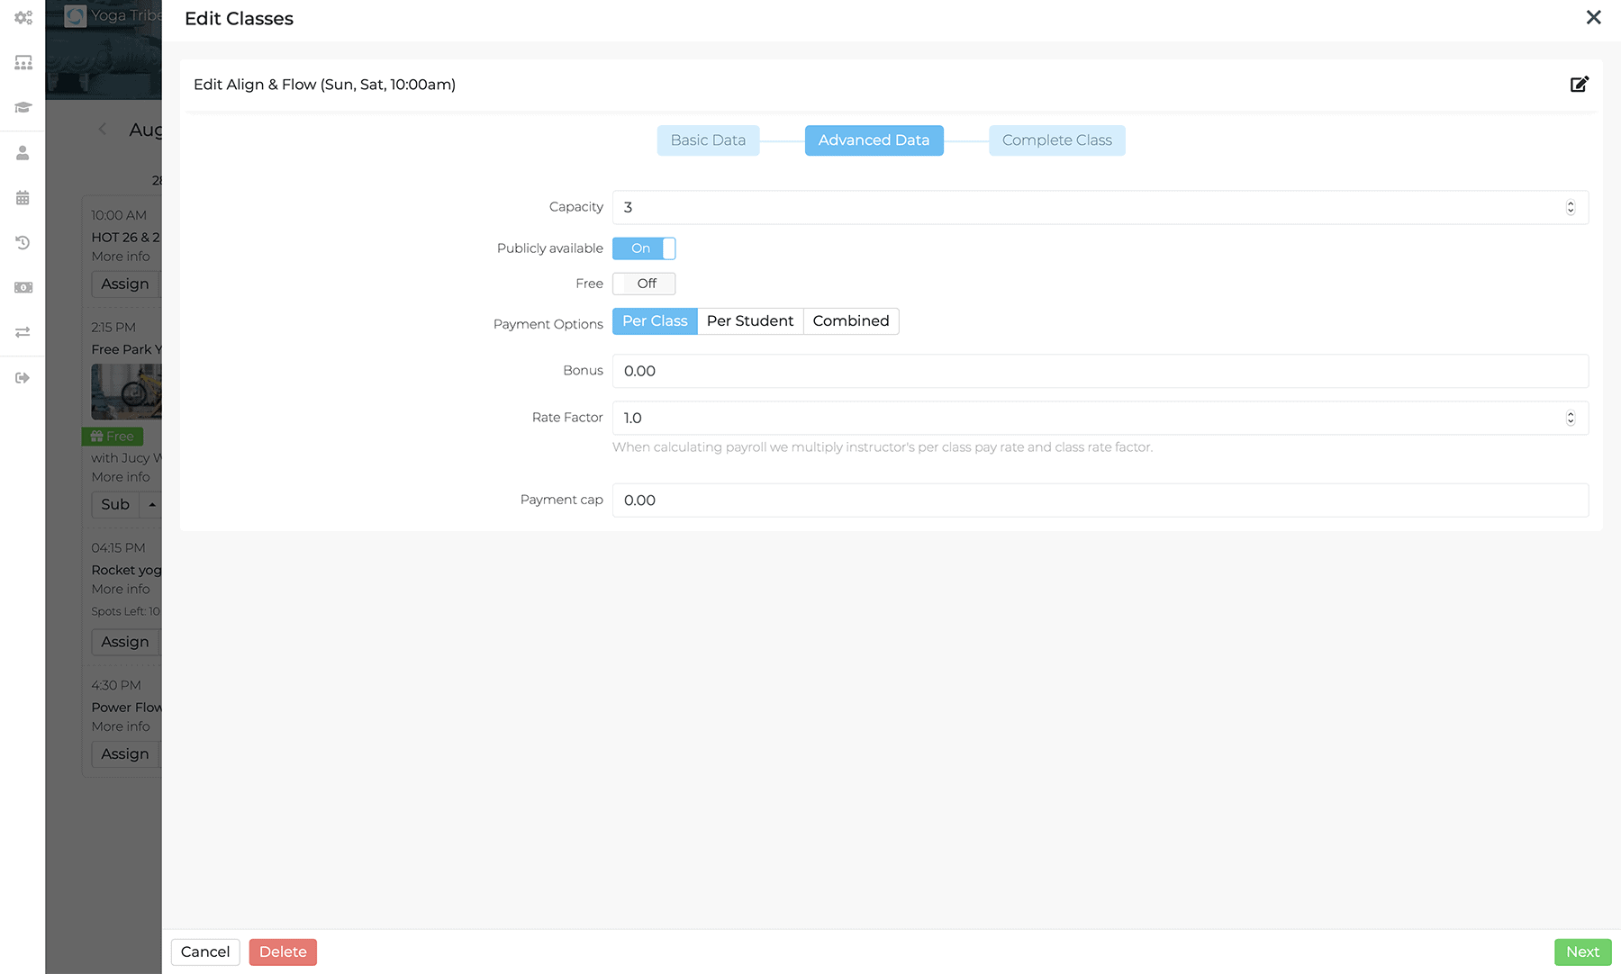Viewport: 1621px width, 974px height.
Task: Open the sitemap dashboard icon in sidebar
Action: pyautogui.click(x=23, y=62)
